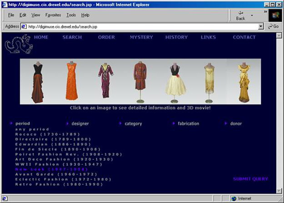Open the Back button history dropdown arrow
The width and height of the screenshot is (284, 203).
[x=252, y=15]
